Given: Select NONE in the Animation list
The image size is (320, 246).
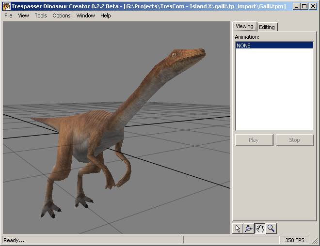Looking at the screenshot, I should click(x=274, y=45).
